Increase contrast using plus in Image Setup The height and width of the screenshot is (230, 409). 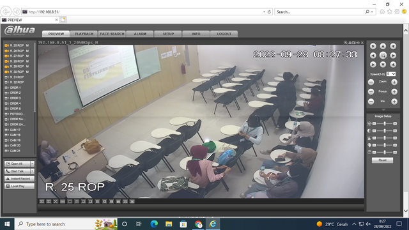(x=395, y=130)
